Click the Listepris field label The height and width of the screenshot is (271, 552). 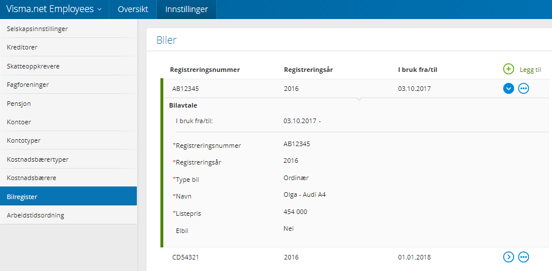click(189, 213)
